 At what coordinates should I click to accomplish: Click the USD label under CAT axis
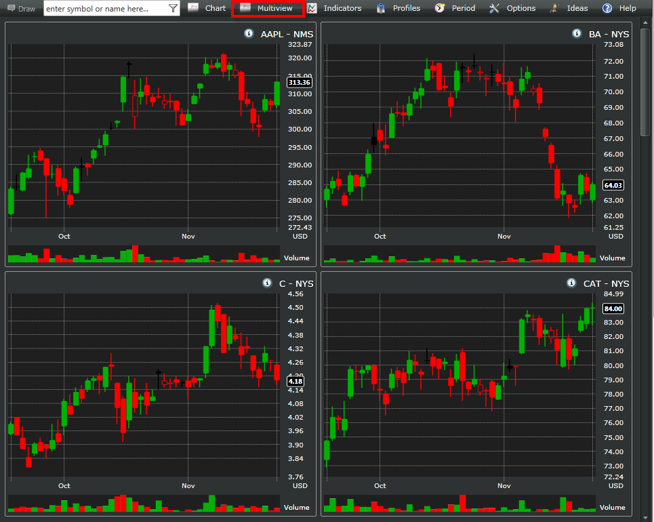[x=615, y=485]
